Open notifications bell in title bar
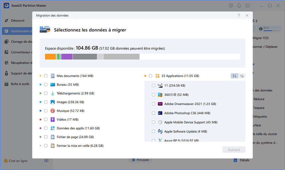The width and height of the screenshot is (285, 170). click(239, 6)
